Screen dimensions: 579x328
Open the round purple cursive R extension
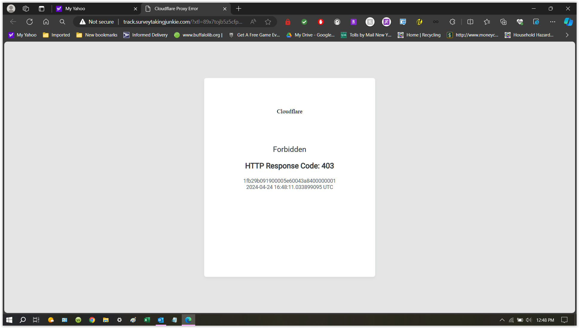[386, 22]
